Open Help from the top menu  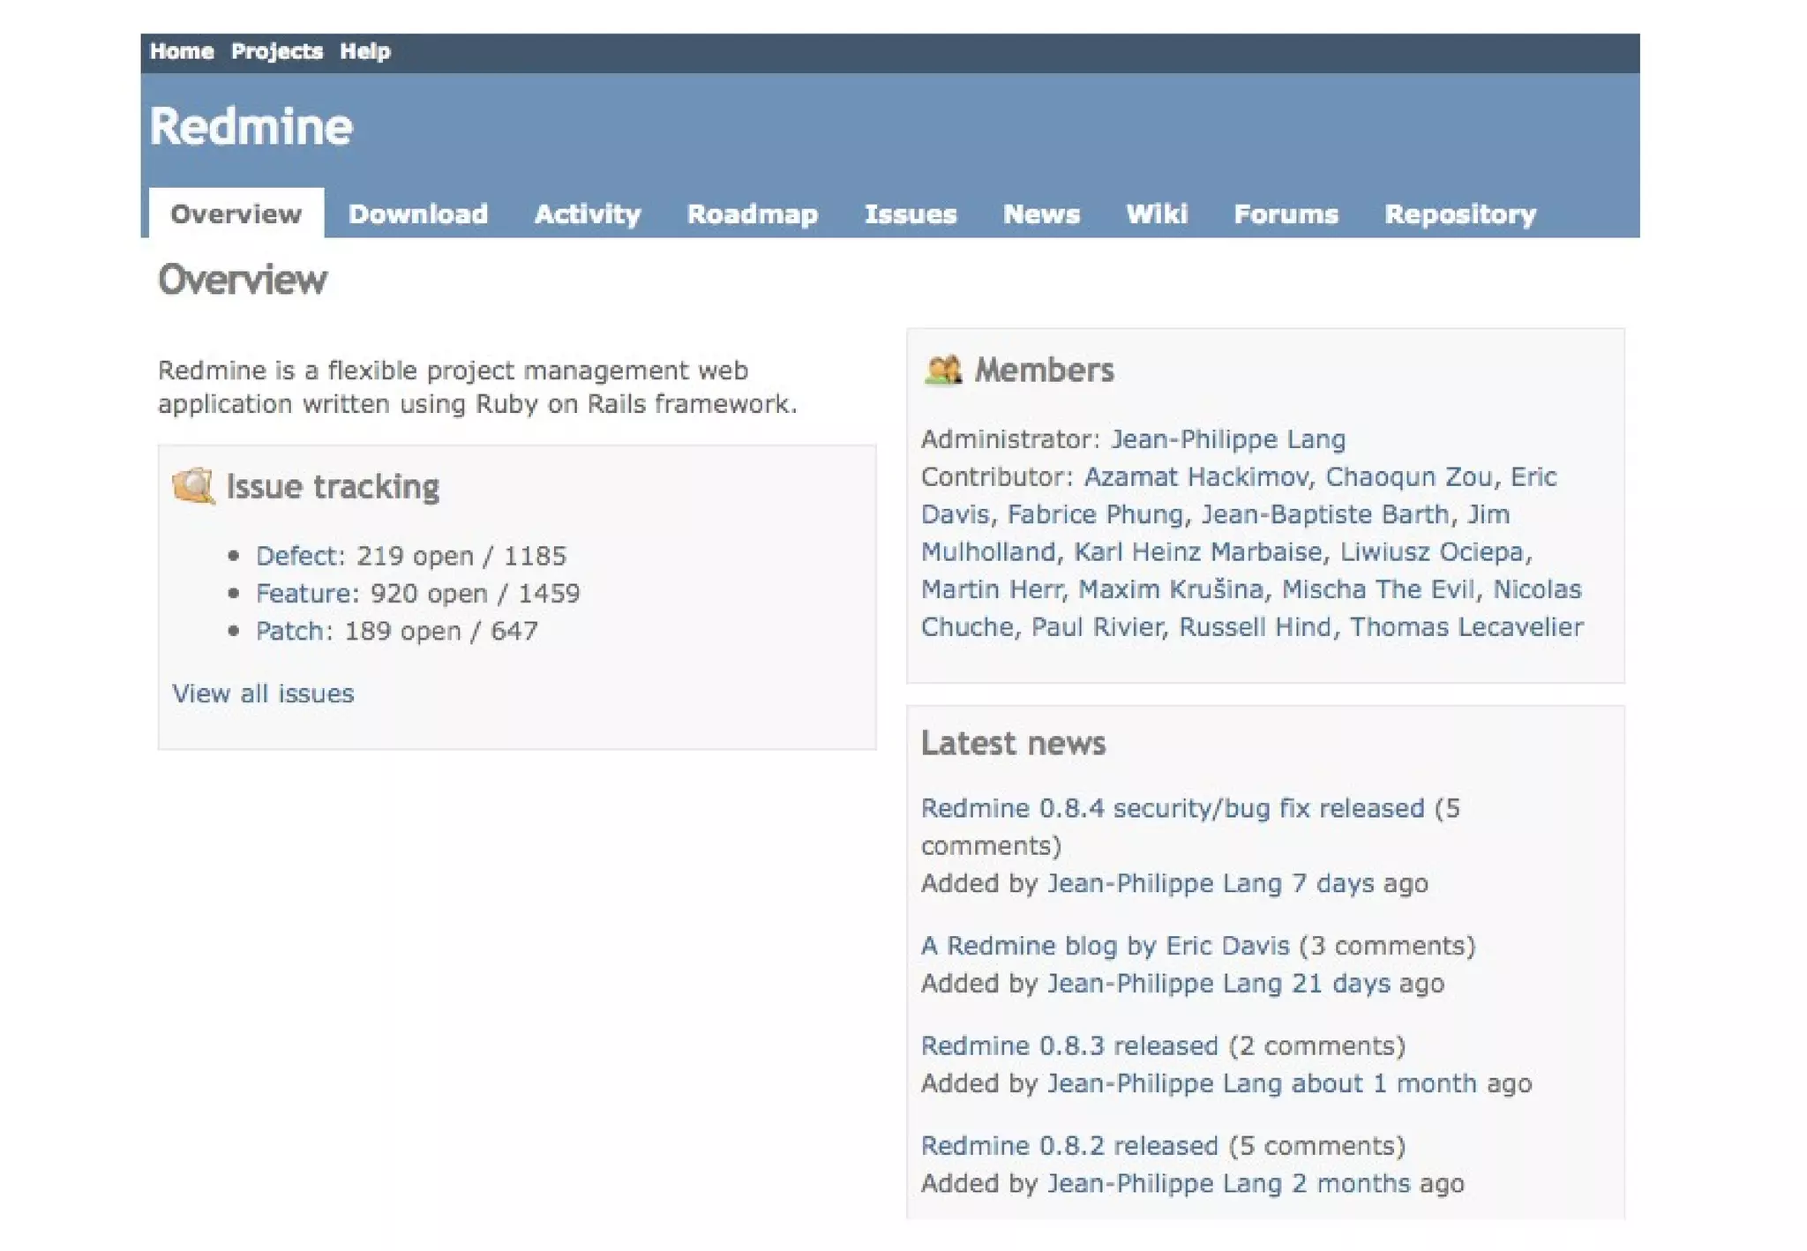(x=364, y=51)
